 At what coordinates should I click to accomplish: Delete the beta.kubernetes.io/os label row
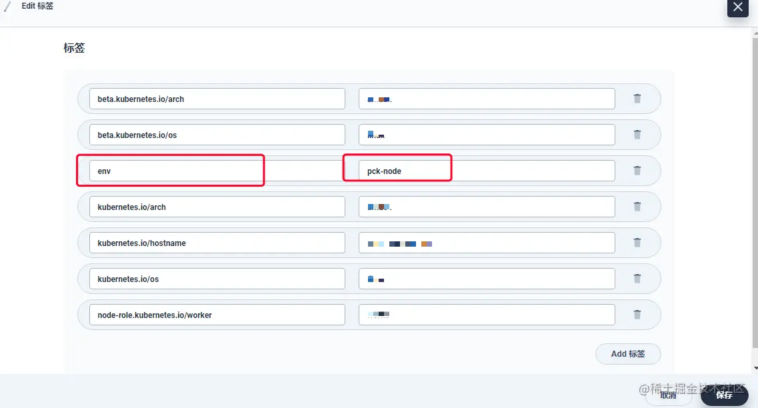pyautogui.click(x=637, y=135)
